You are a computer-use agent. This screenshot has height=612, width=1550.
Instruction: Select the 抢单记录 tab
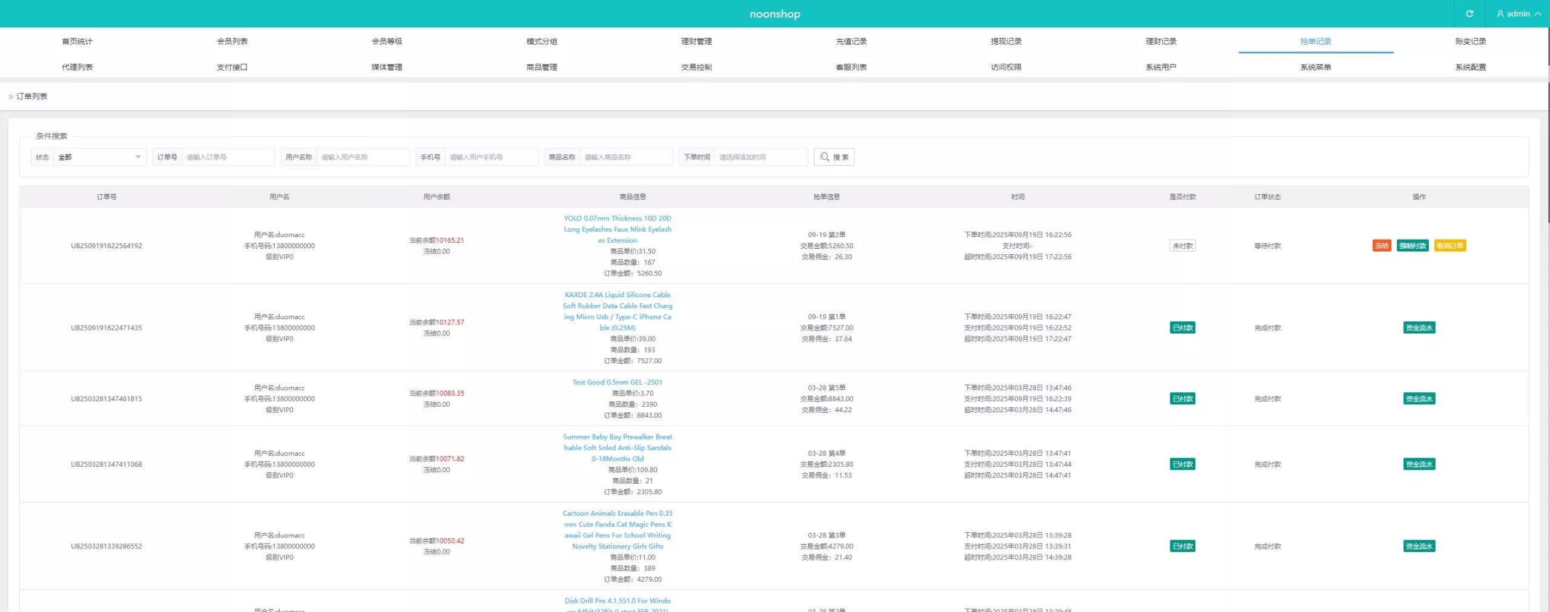(x=1316, y=41)
